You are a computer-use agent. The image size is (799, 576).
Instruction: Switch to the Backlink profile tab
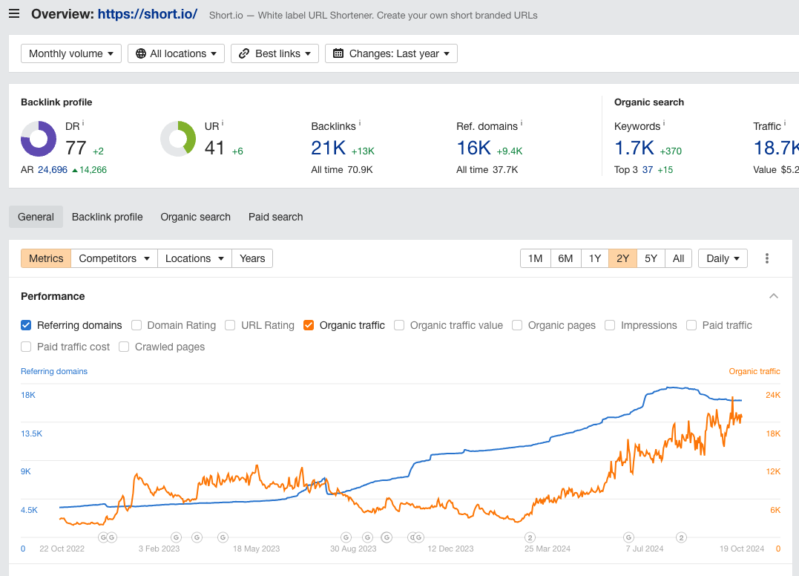[x=107, y=217]
